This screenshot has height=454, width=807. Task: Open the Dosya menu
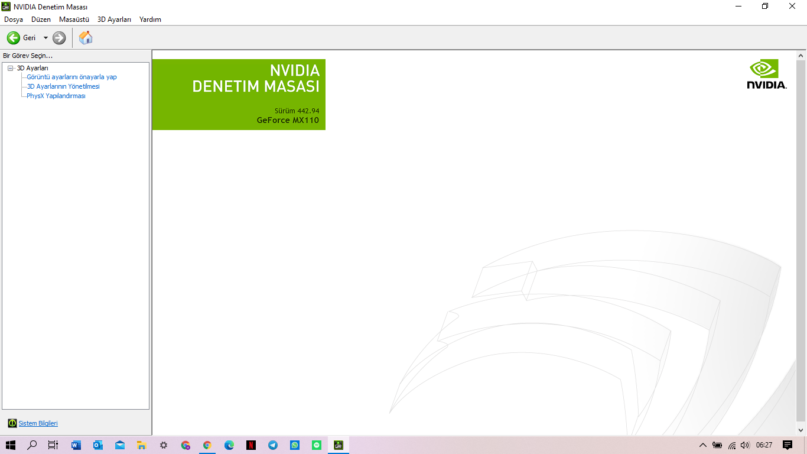14,20
